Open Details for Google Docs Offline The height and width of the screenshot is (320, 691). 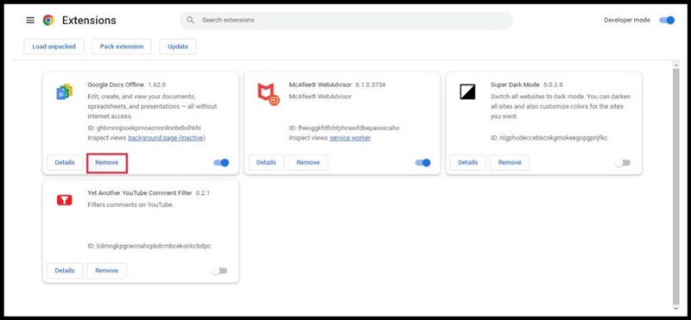65,162
